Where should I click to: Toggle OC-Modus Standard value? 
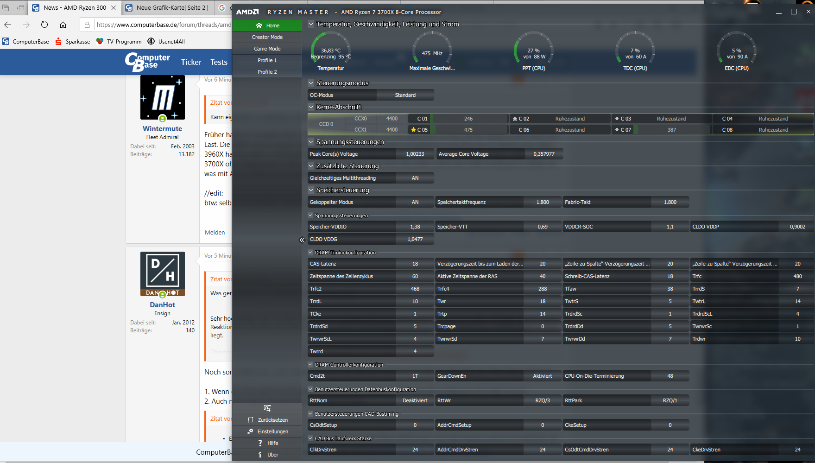405,95
